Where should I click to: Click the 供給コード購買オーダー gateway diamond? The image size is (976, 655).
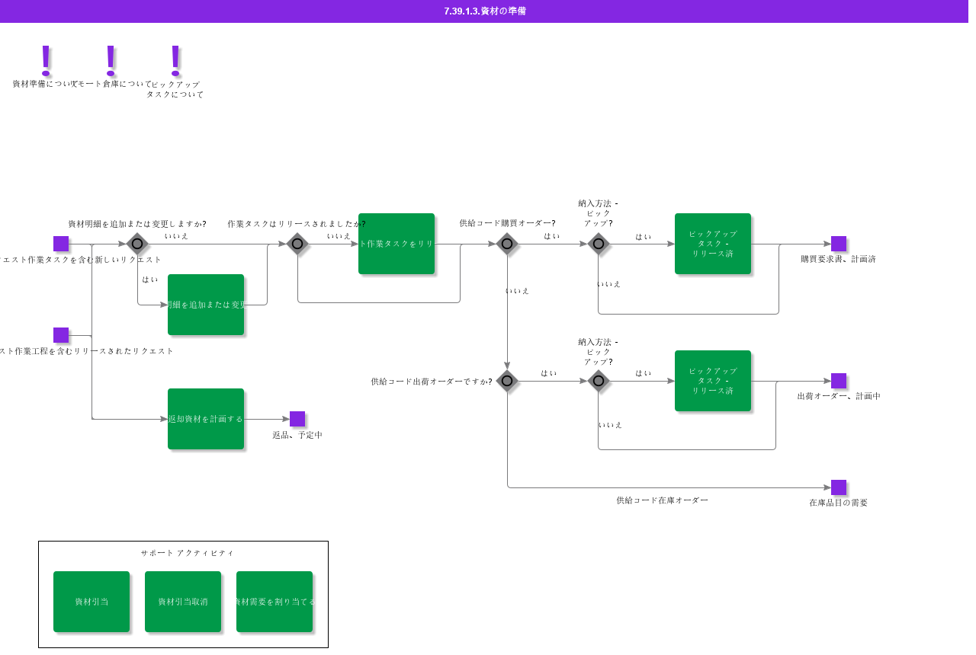coord(507,244)
